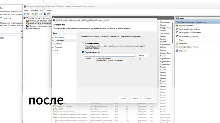Viewport: 220px width, 123px height.
Task: Click the Export list toolbar icon
Action: [x=41, y=14]
